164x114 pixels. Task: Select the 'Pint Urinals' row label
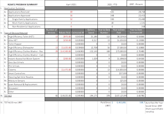14,66
